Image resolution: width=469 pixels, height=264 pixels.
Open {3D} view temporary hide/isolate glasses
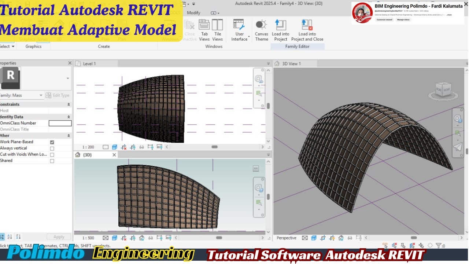(150, 238)
